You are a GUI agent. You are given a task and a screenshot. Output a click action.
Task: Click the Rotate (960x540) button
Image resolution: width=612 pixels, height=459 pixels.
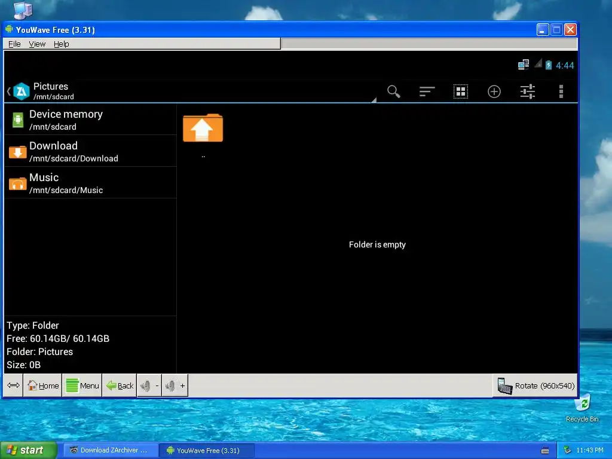[x=535, y=385]
